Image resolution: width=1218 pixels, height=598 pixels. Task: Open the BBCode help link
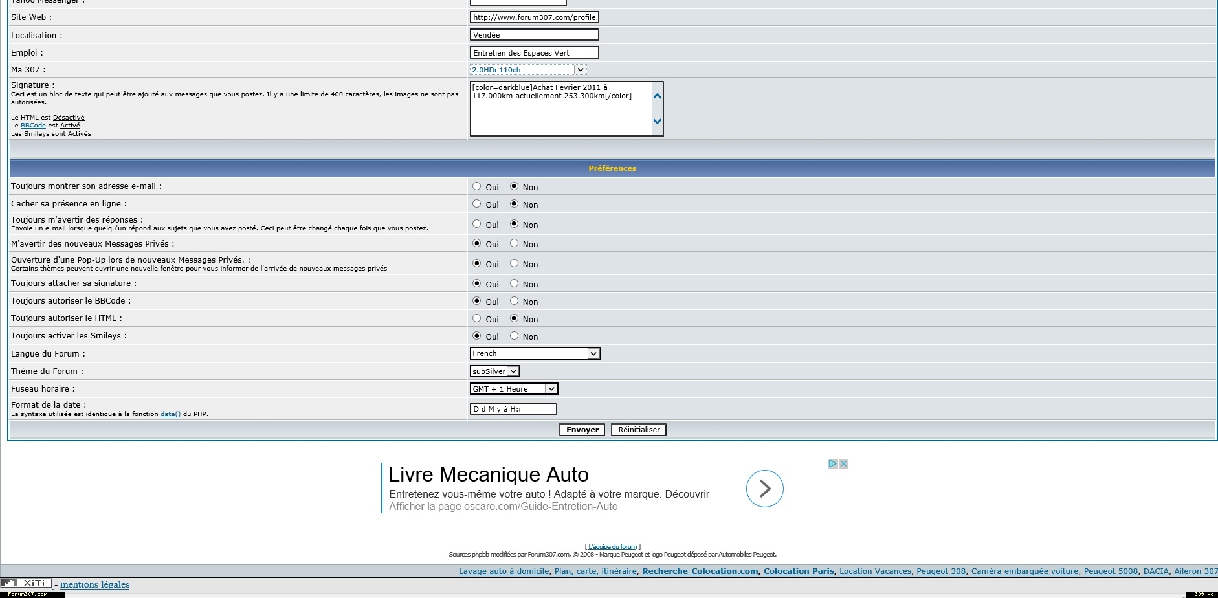(33, 126)
